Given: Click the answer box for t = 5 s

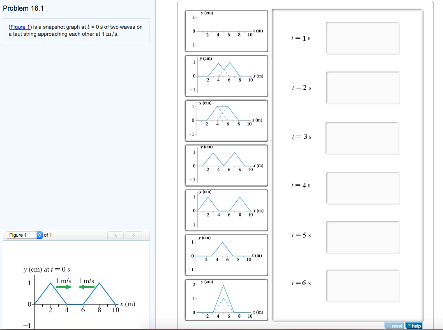Looking at the screenshot, I should point(362,237).
